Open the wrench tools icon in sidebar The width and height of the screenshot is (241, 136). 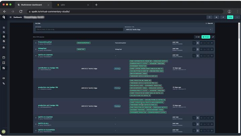point(4,83)
